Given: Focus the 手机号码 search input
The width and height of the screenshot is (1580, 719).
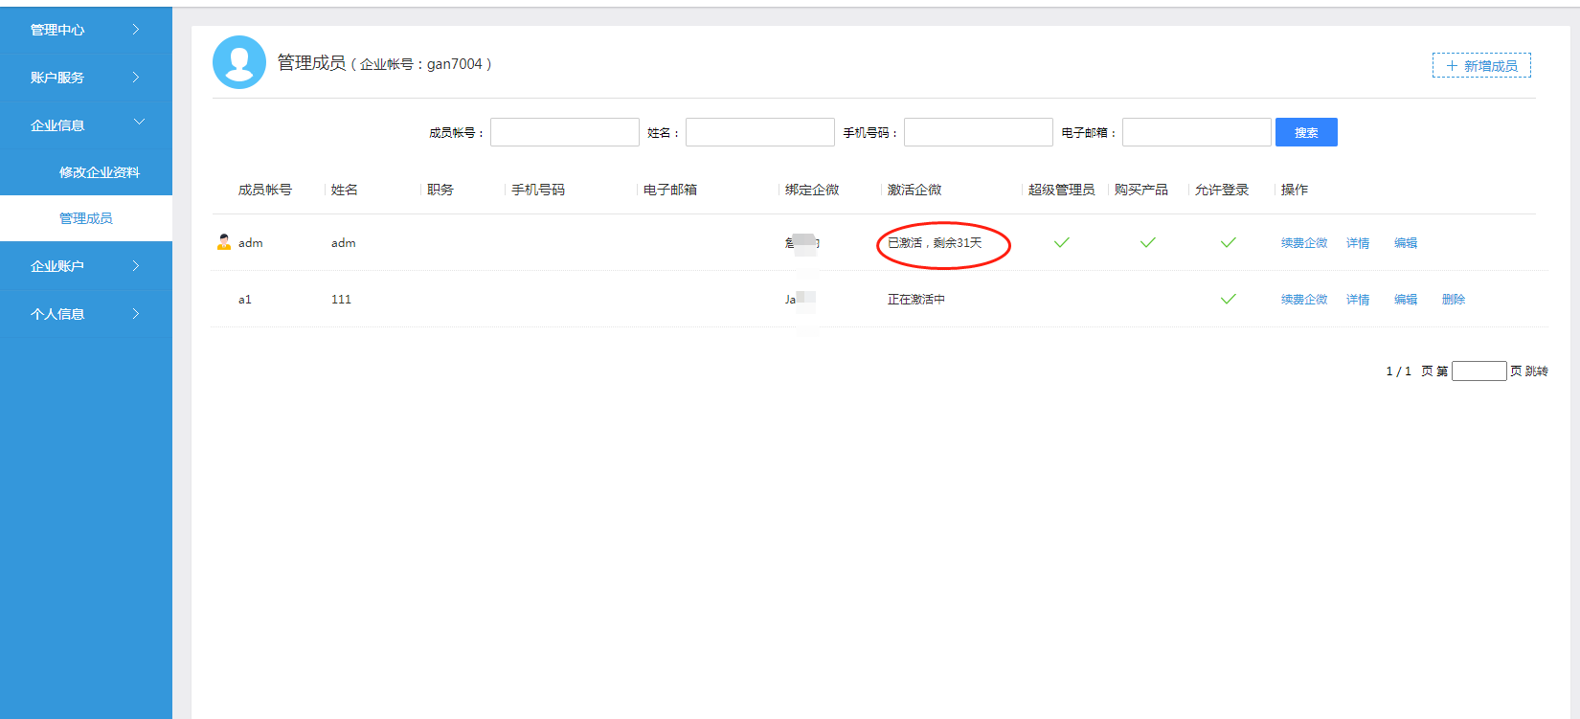Looking at the screenshot, I should 979,132.
